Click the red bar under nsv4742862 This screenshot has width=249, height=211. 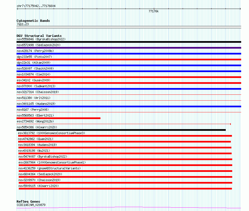coord(124,142)
